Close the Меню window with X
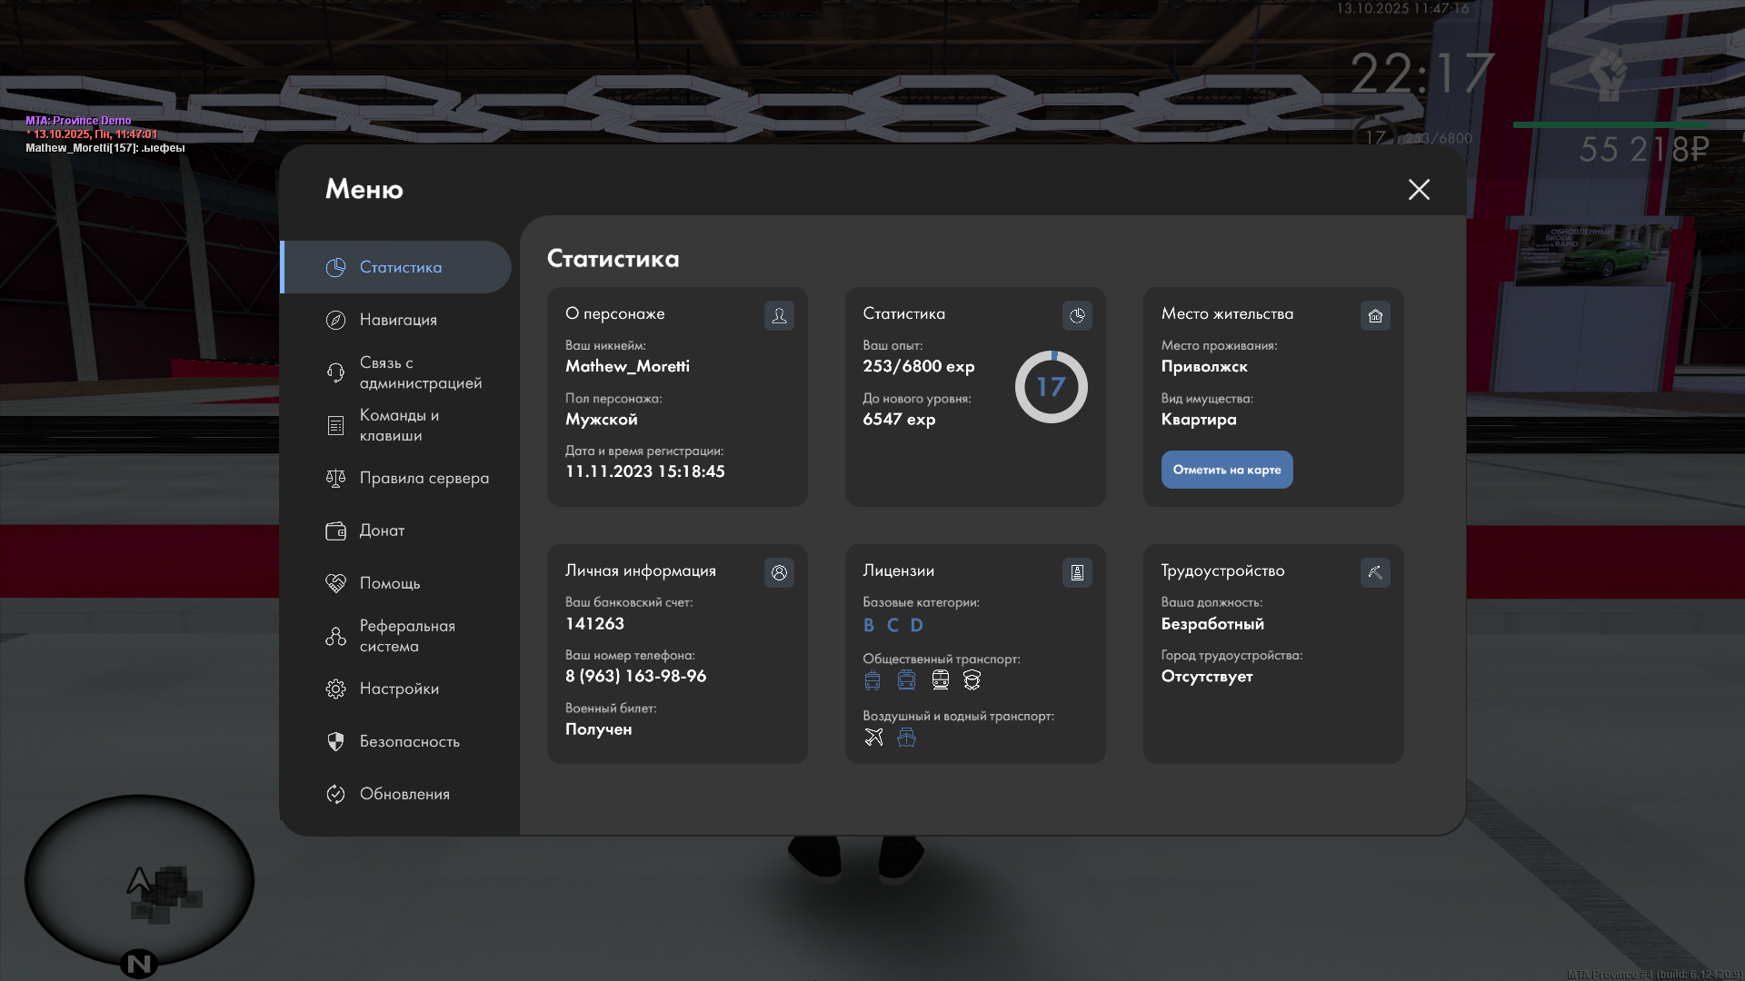Image resolution: width=1745 pixels, height=981 pixels. (1419, 189)
